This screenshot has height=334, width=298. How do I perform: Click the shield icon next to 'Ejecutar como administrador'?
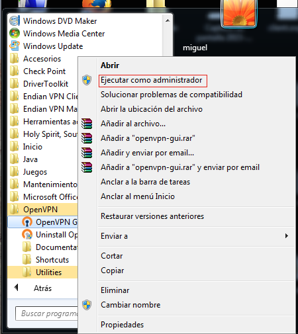[x=87, y=80]
